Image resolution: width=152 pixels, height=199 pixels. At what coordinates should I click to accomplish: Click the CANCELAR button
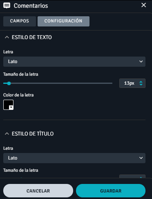[x=38, y=191]
